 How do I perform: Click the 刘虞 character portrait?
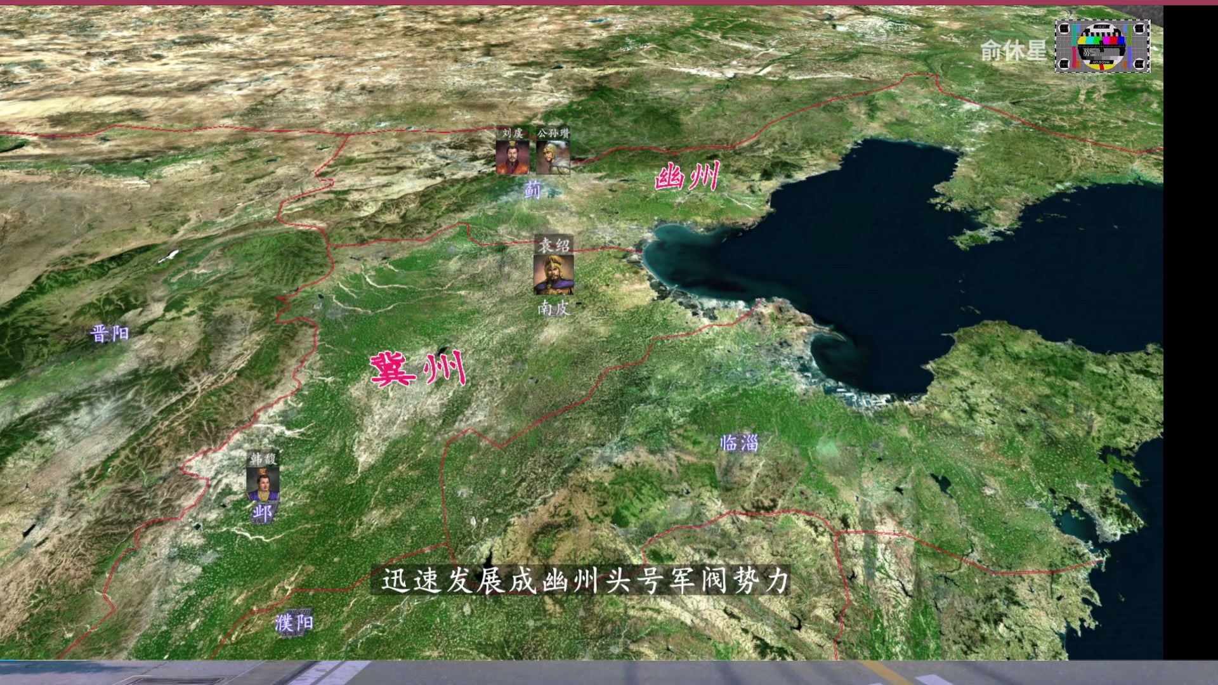(511, 157)
